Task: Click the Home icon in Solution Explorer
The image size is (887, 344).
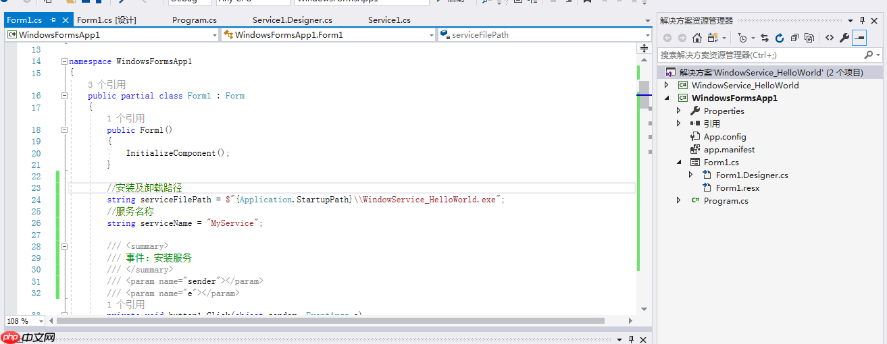Action: point(697,38)
